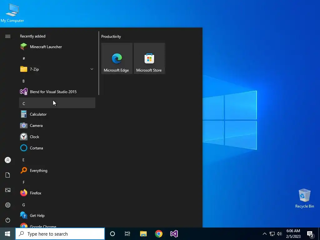Open the Everything search app
This screenshot has width=320, height=240.
pos(57,171)
